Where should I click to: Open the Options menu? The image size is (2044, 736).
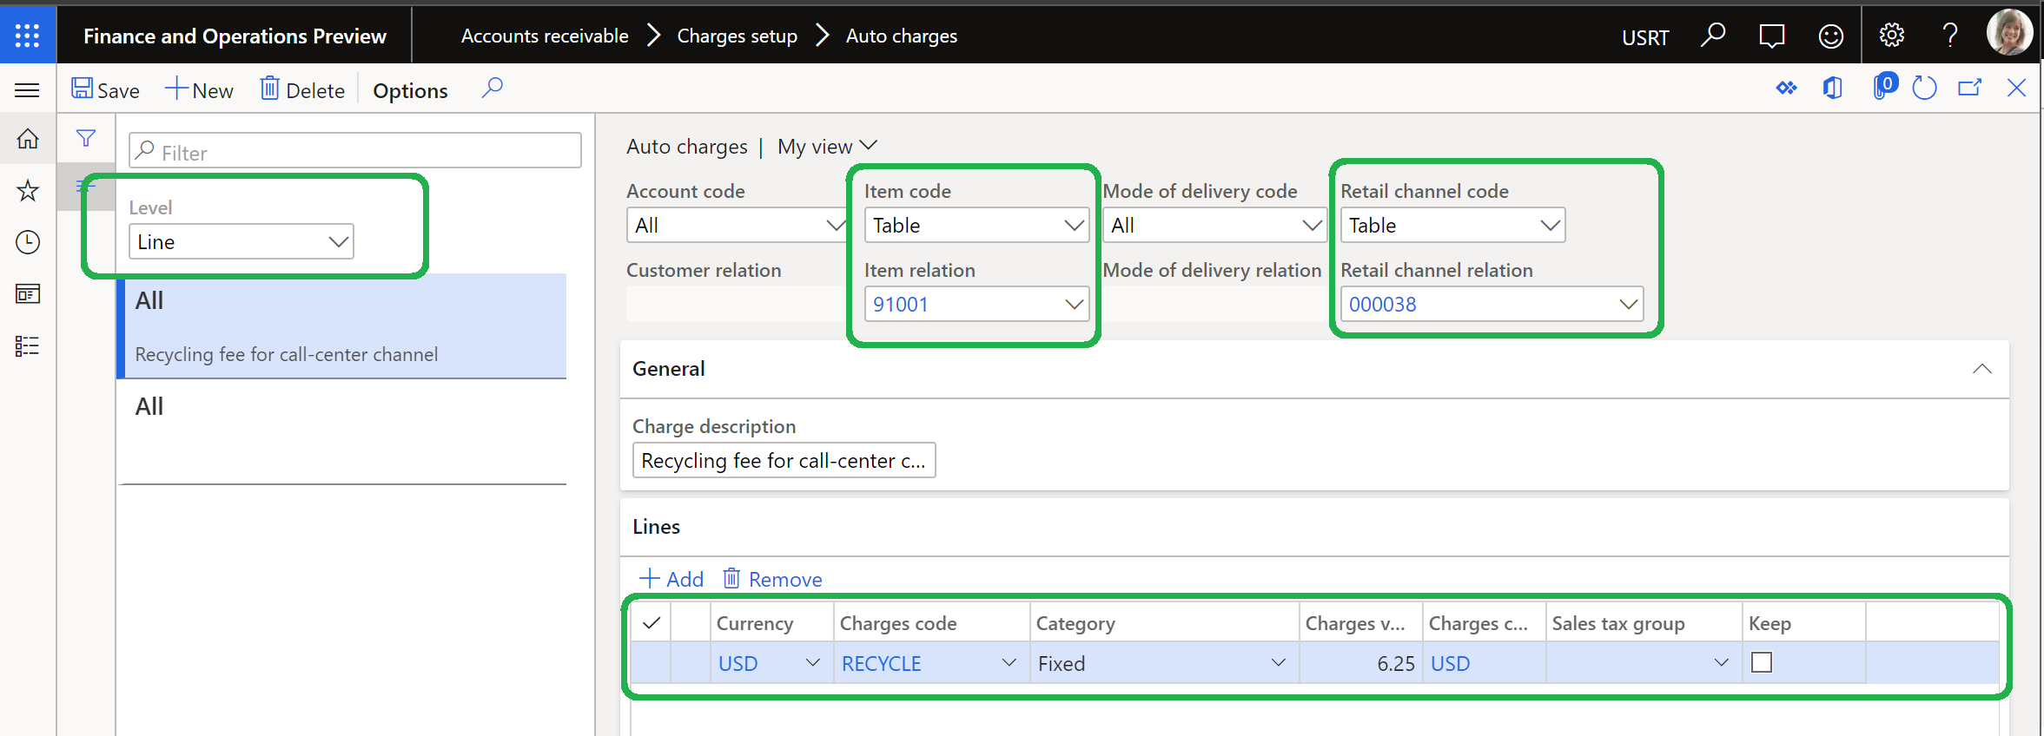click(410, 90)
